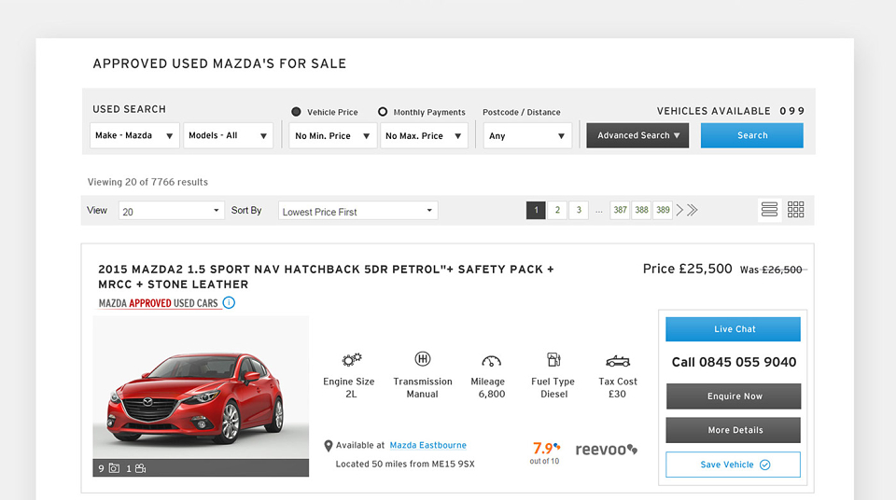Click the Fuel Type pump icon
Image resolution: width=896 pixels, height=500 pixels.
point(553,359)
